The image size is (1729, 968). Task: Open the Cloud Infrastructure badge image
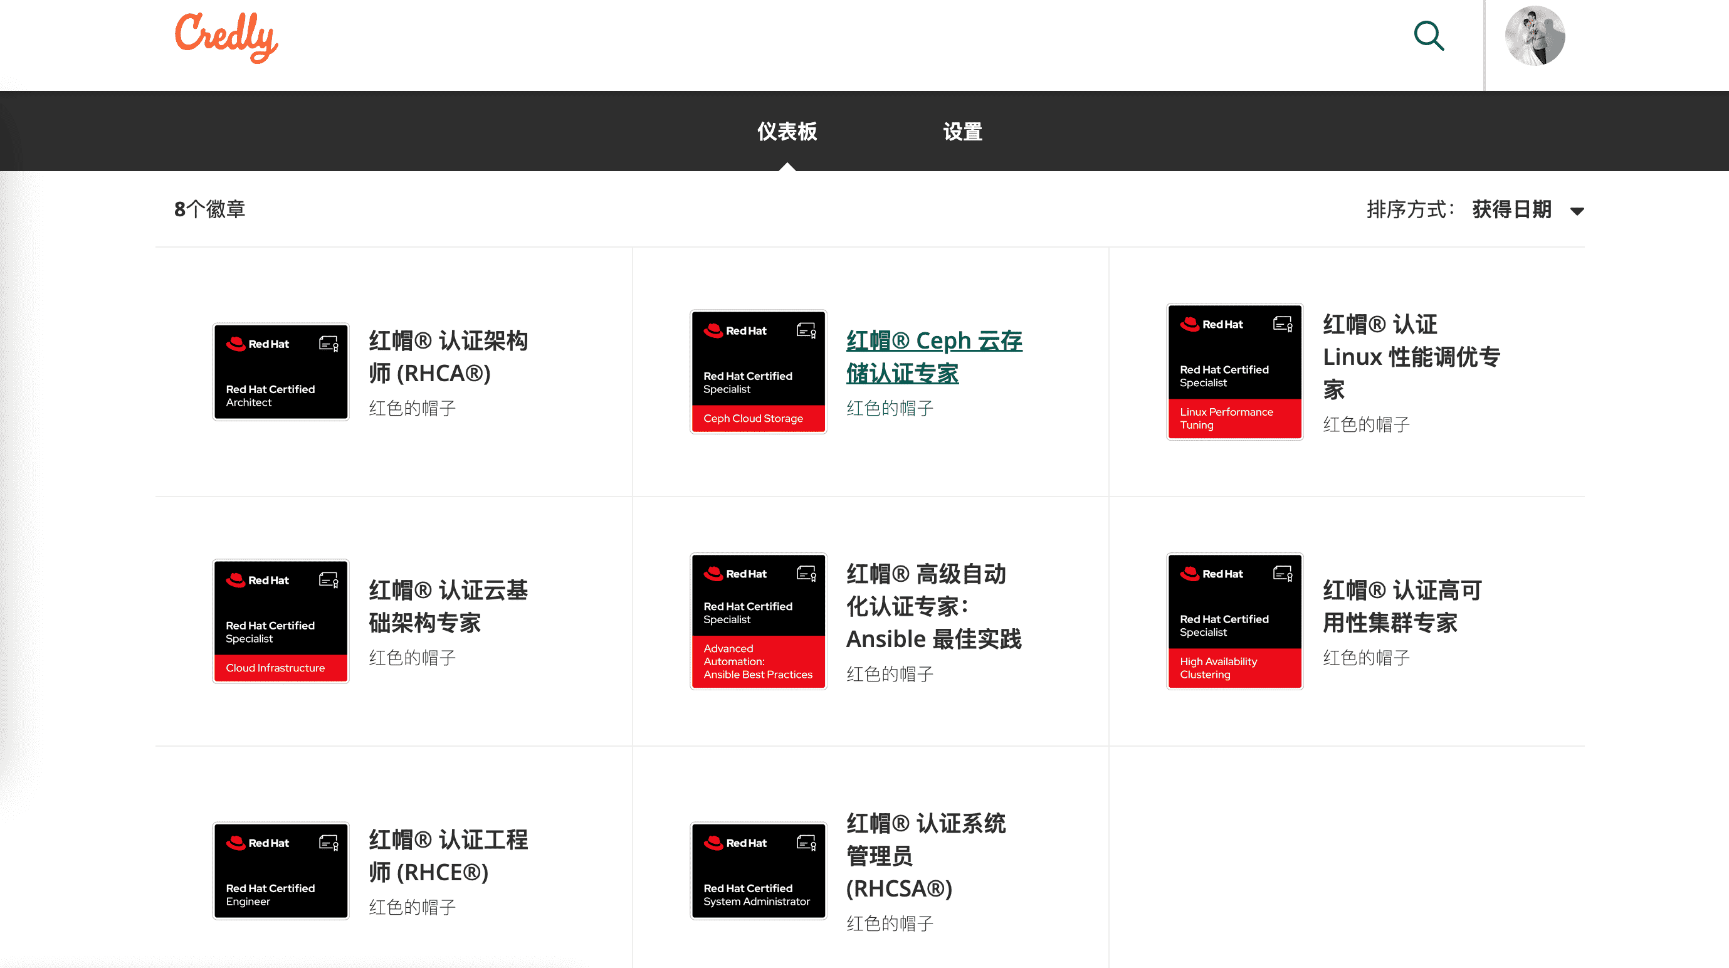(281, 623)
